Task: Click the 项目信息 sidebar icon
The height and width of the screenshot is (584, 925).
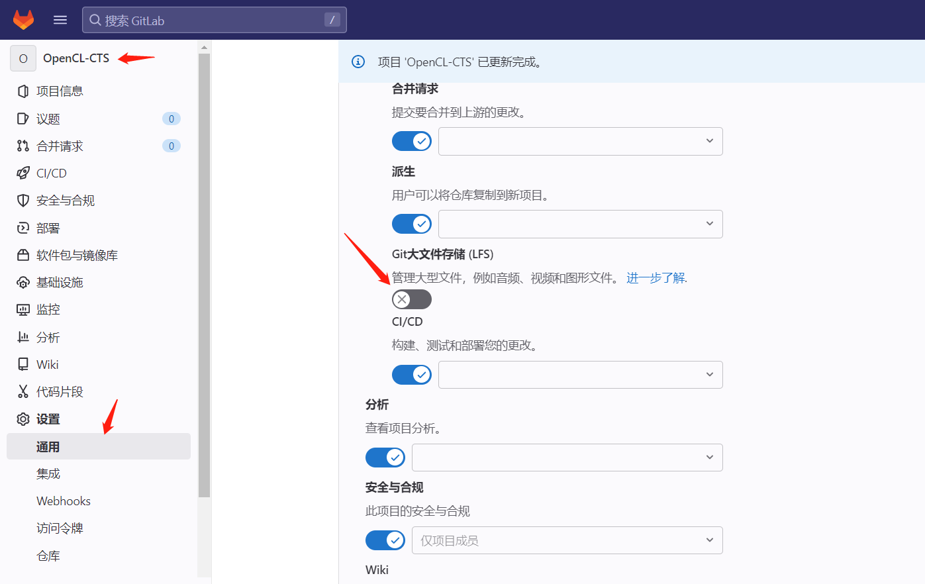Action: (23, 91)
